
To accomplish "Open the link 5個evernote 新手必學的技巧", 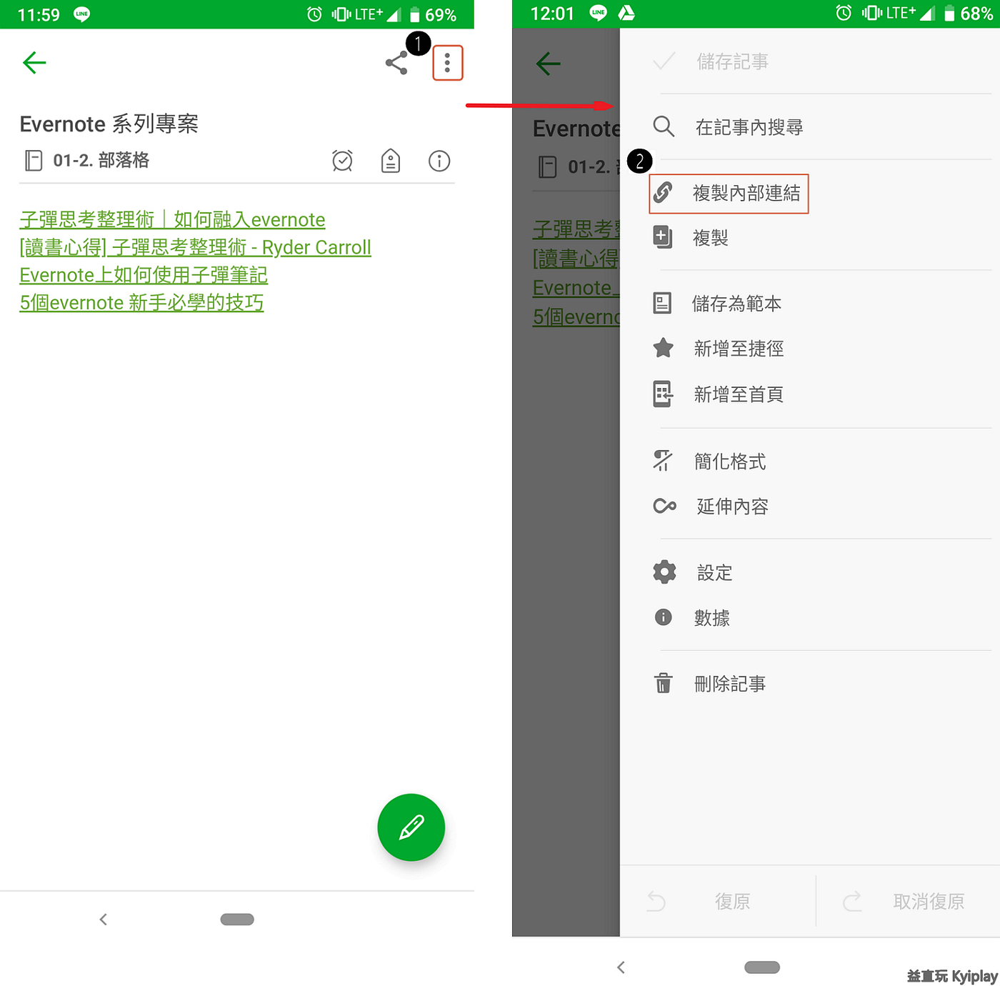I will 141,302.
